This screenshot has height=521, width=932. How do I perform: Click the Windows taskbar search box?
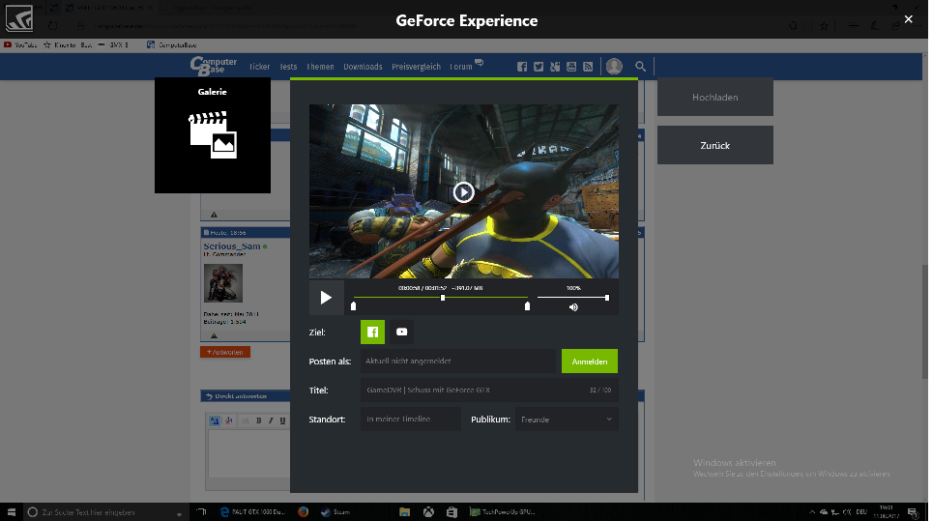pos(107,511)
